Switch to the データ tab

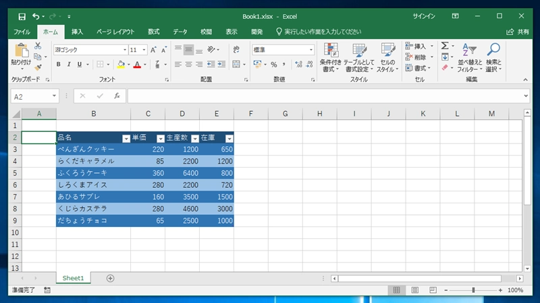pos(180,32)
